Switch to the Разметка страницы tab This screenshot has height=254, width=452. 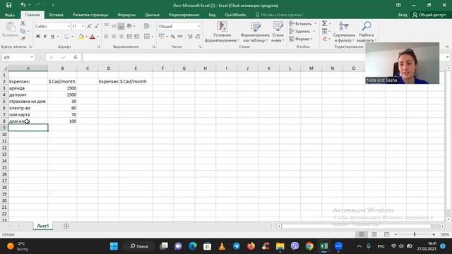90,15
